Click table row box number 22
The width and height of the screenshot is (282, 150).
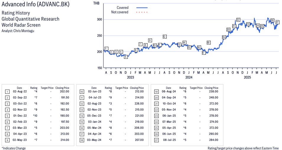point(156,110)
